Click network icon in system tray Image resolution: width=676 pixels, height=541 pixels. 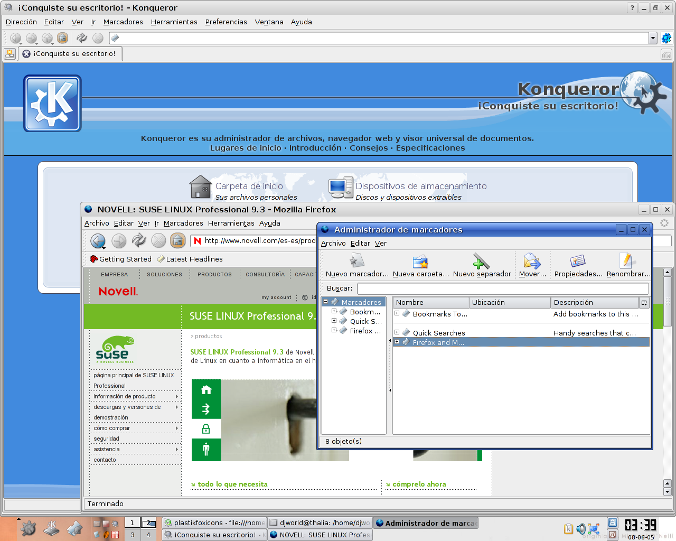(x=594, y=529)
